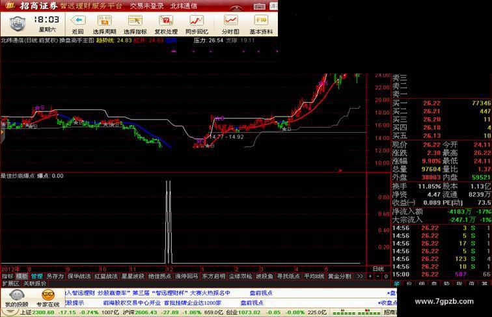Open the lower 盘前视点 link
This screenshot has width=492, height=317.
(253, 303)
